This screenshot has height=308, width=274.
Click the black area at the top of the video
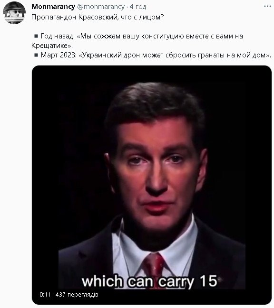click(x=152, y=74)
